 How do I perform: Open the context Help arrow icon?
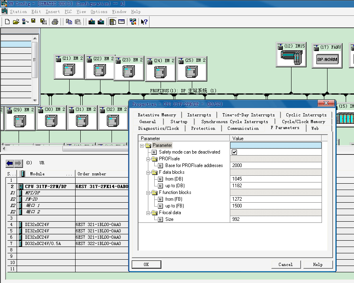(144, 22)
